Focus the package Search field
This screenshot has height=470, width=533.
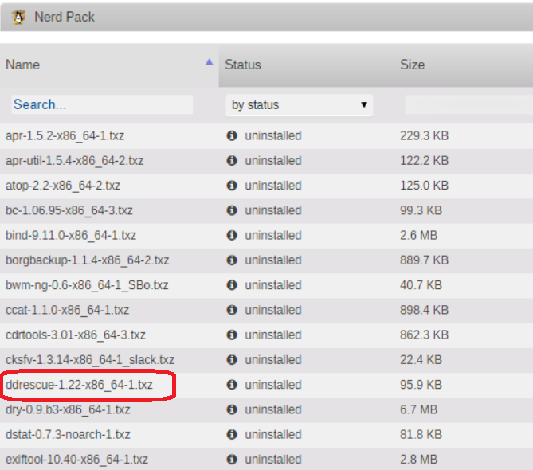click(102, 104)
